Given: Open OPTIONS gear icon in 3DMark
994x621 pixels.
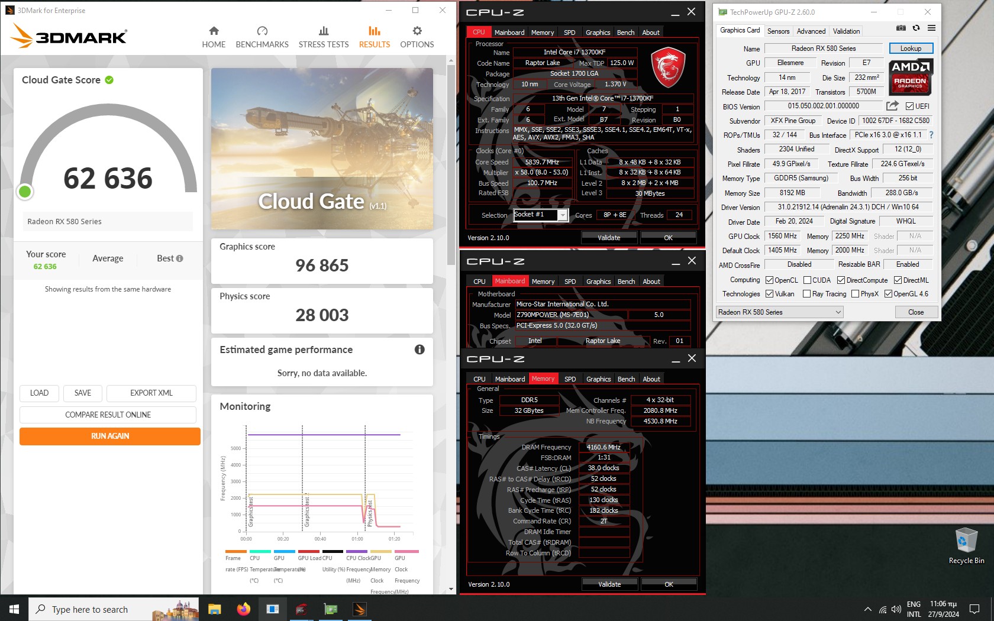Looking at the screenshot, I should click(x=417, y=31).
